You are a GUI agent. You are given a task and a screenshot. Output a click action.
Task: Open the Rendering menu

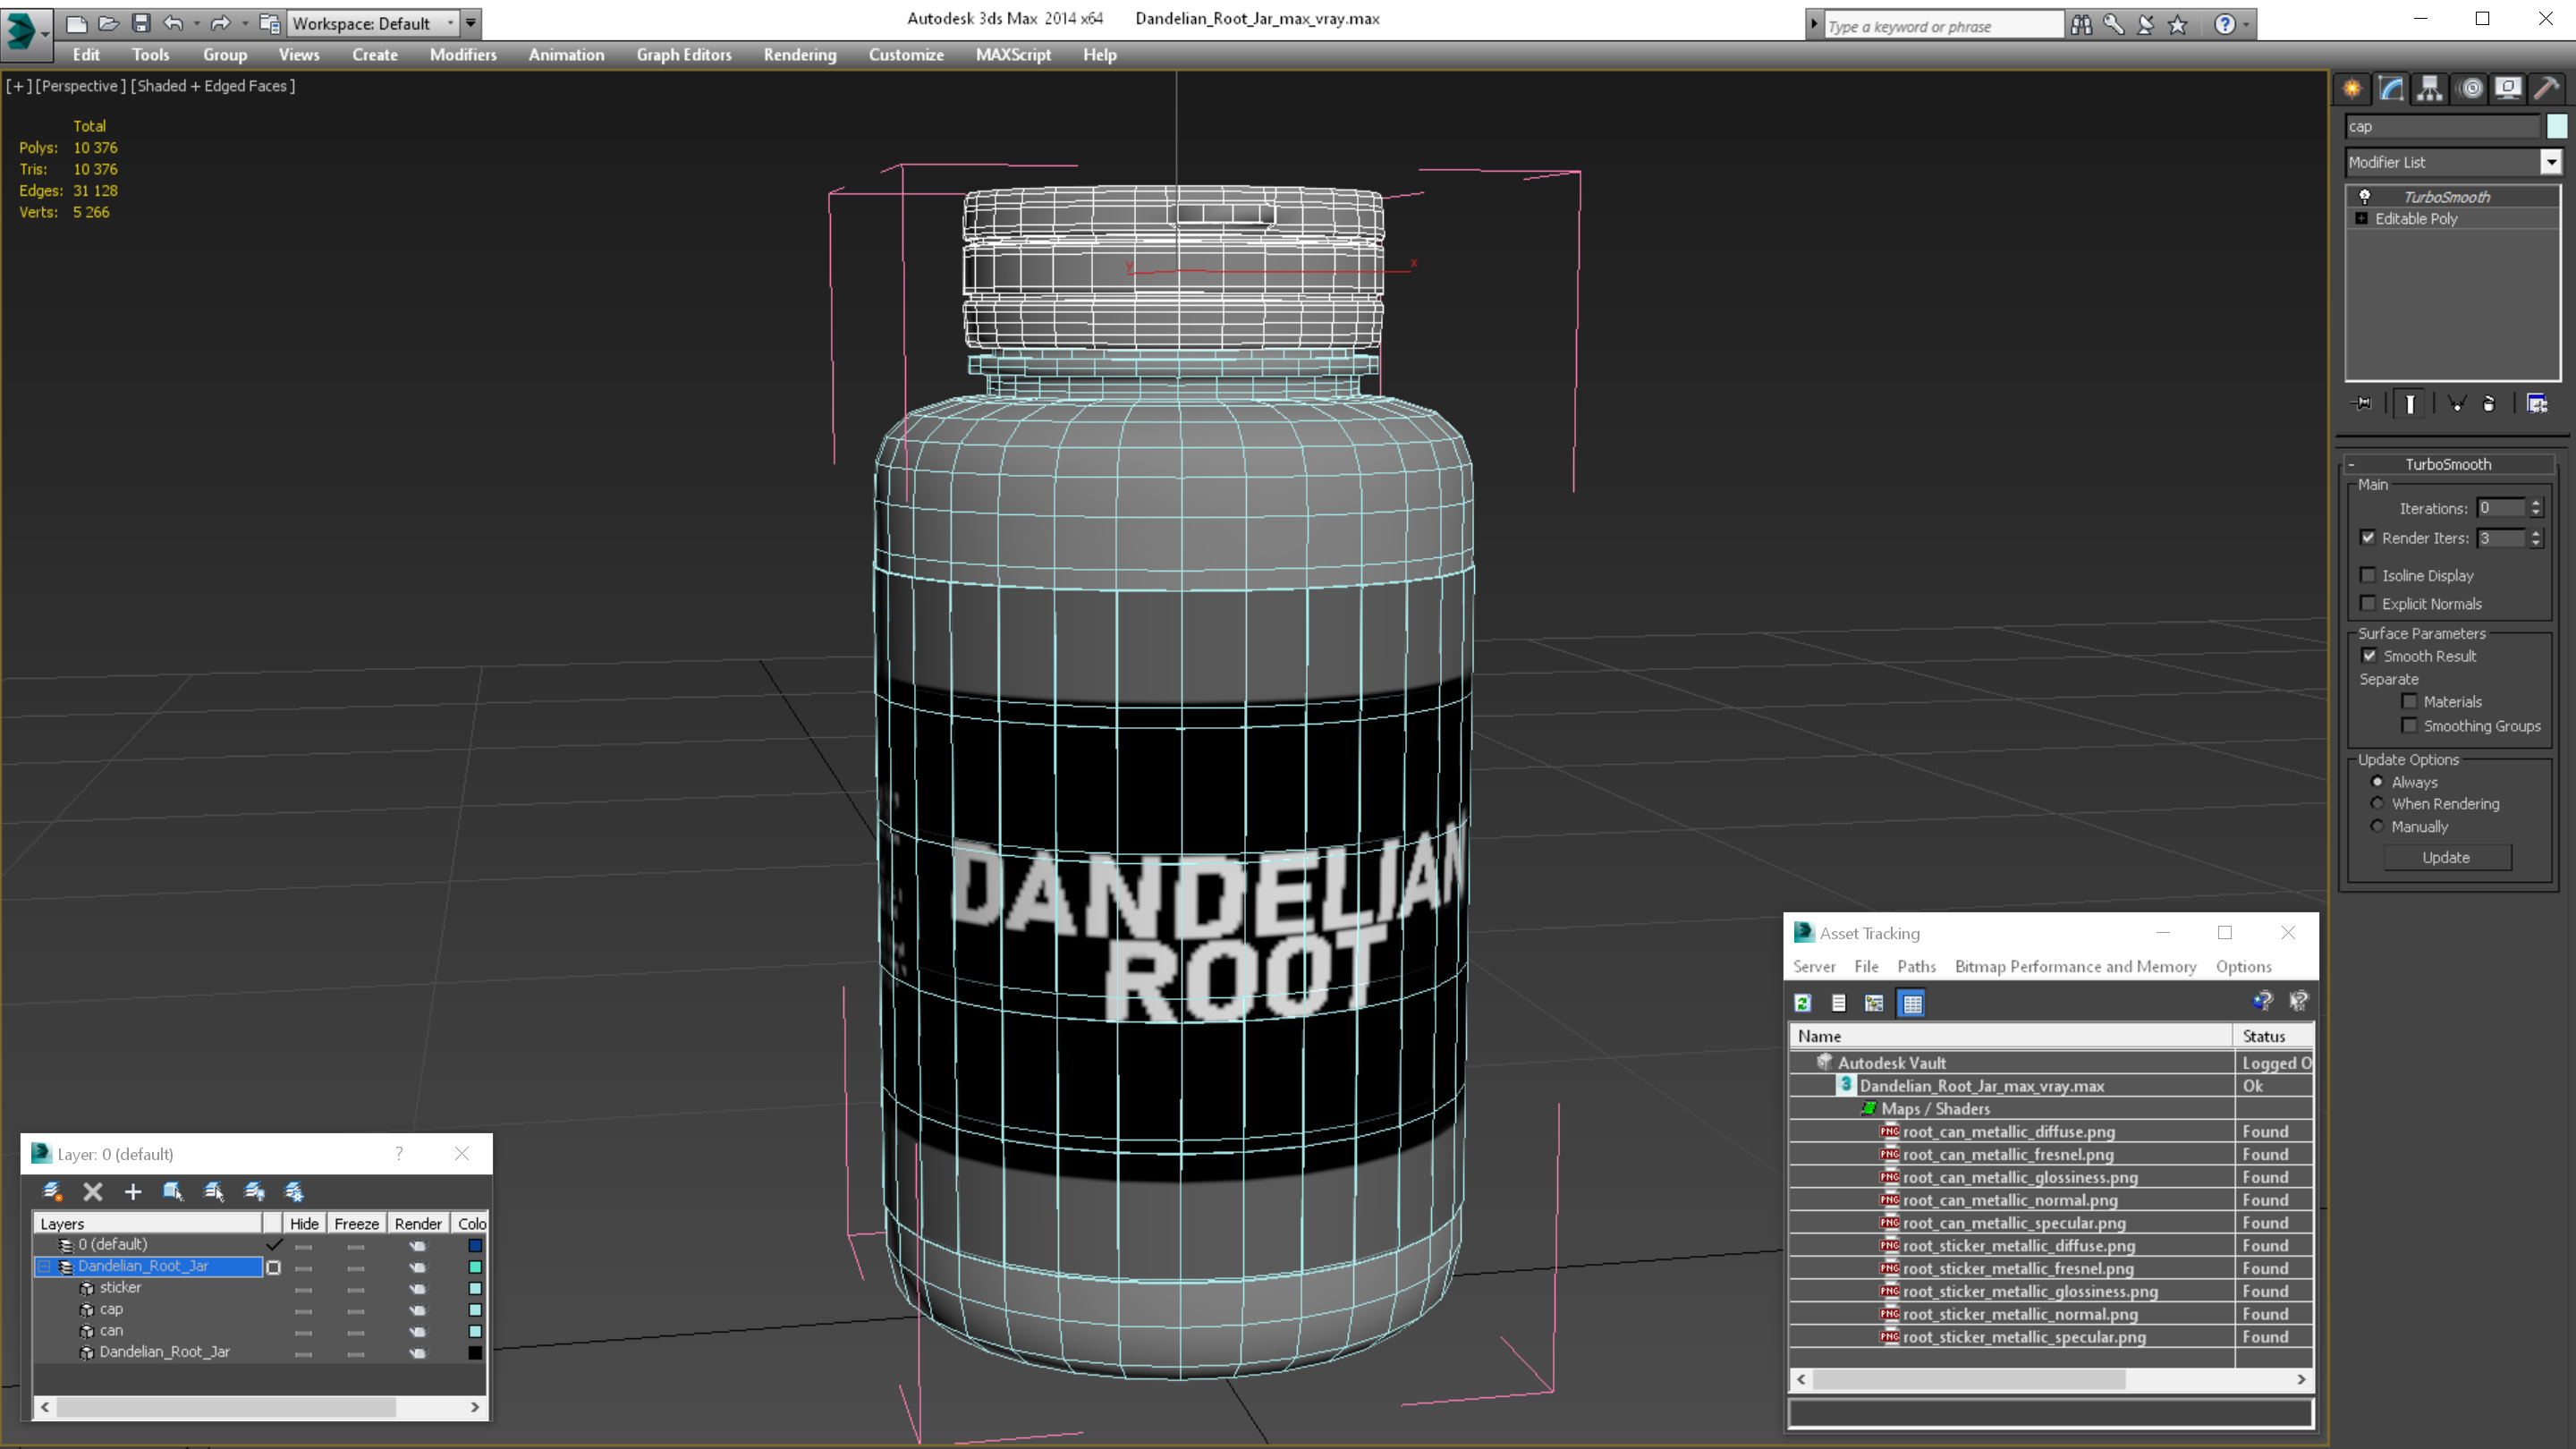[x=800, y=55]
